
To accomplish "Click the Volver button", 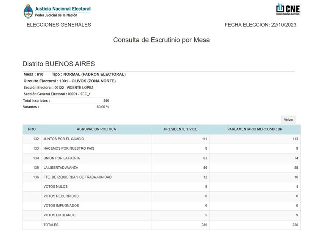I will click(x=288, y=120).
